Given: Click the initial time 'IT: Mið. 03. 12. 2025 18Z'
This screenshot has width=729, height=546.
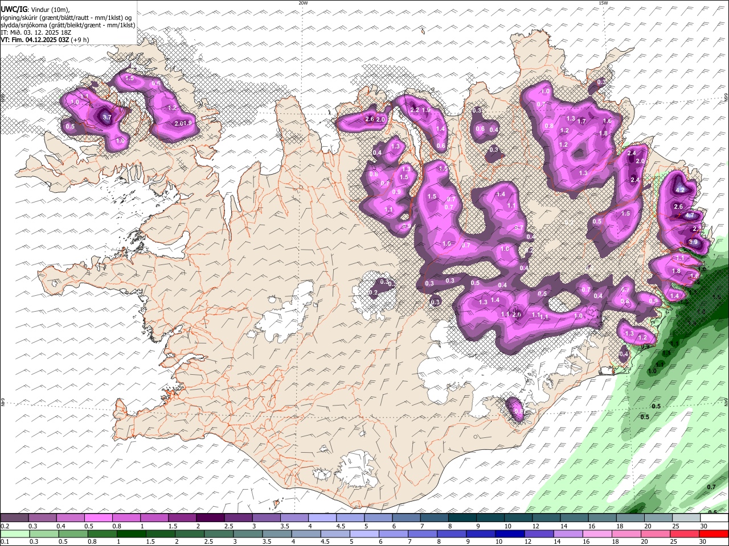Looking at the screenshot, I should (36, 32).
